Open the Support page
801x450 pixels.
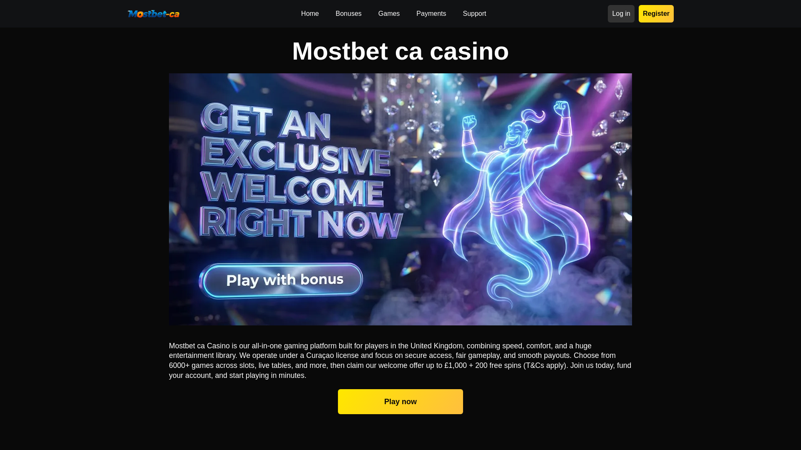click(474, 14)
